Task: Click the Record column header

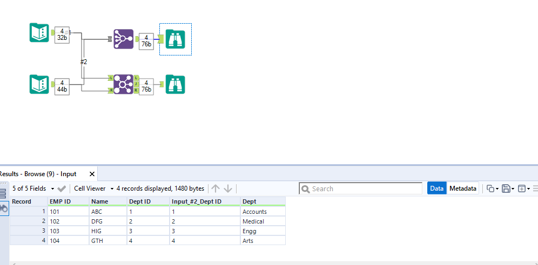Action: coord(29,201)
